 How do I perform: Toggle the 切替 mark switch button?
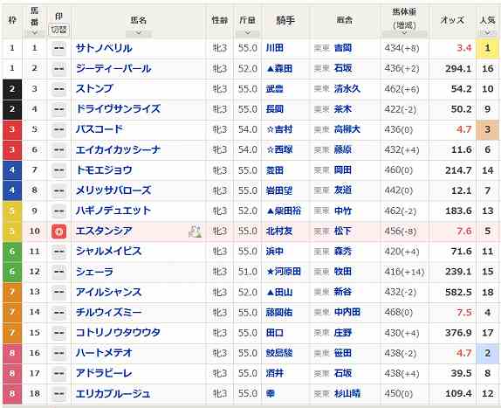(58, 30)
